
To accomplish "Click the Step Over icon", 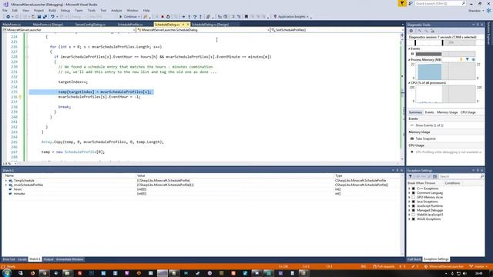I will coord(195,17).
